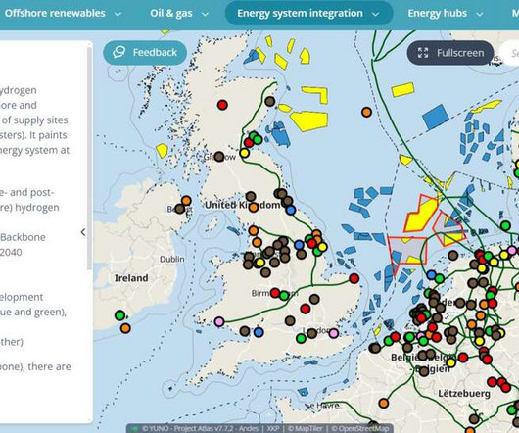Click the red marker on the Norfolk coast

(354, 278)
